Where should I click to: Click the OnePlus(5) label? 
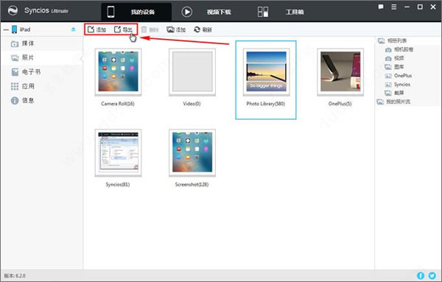coord(340,104)
